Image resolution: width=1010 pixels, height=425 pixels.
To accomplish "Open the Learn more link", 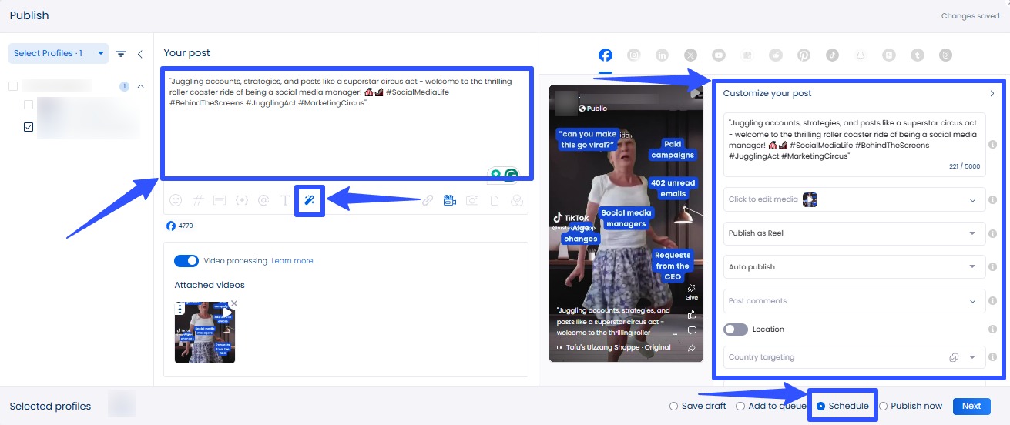I will (292, 261).
